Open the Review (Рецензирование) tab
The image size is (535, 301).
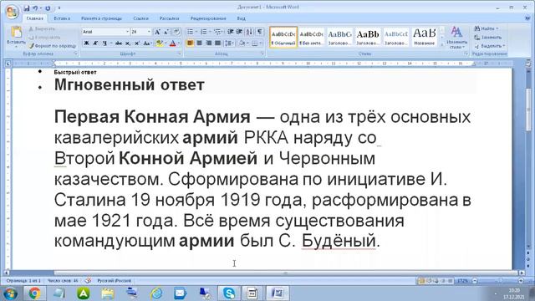pos(208,18)
